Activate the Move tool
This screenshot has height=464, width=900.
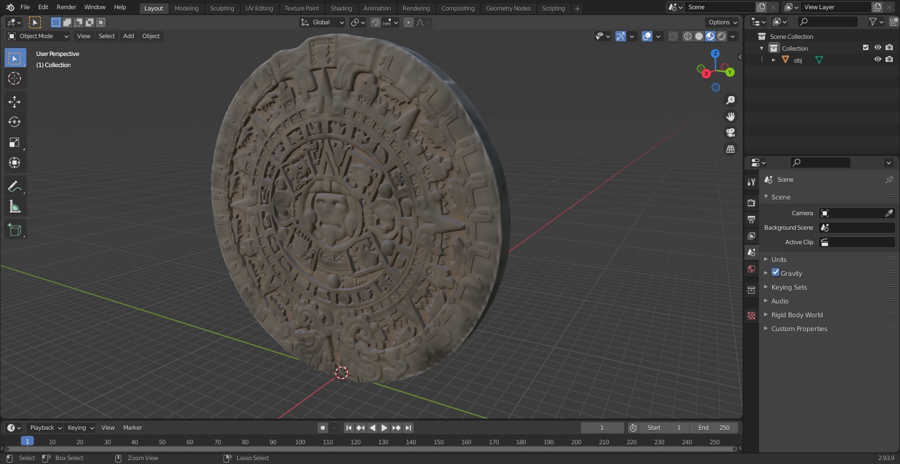coord(14,102)
